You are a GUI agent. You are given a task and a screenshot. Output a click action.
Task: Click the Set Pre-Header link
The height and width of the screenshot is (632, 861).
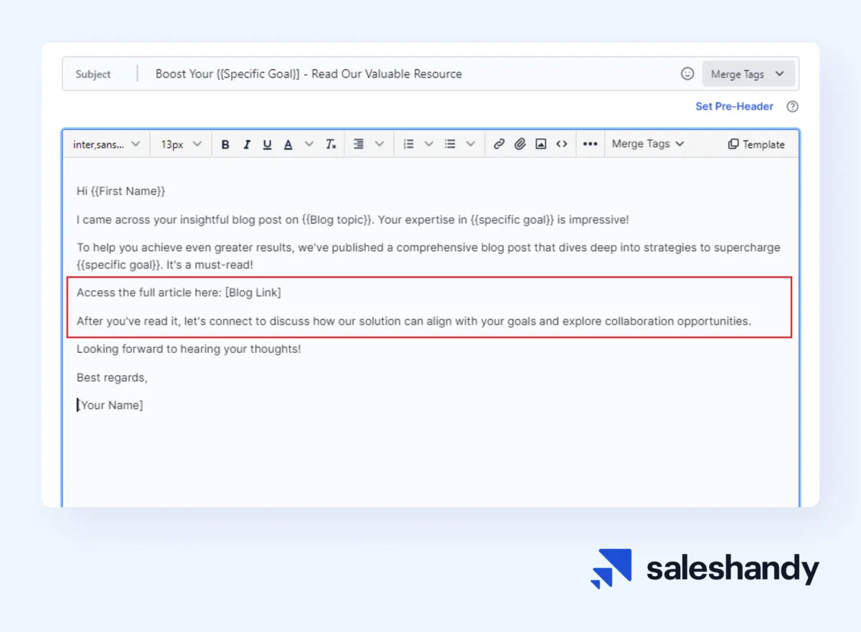pyautogui.click(x=734, y=106)
